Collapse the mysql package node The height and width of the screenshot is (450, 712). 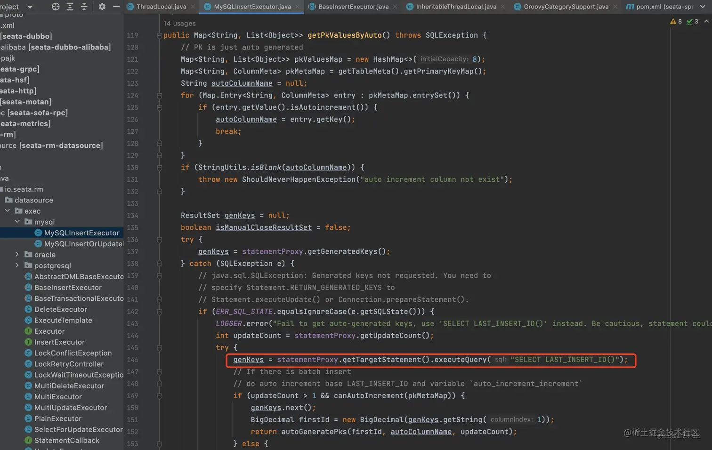pyautogui.click(x=17, y=222)
